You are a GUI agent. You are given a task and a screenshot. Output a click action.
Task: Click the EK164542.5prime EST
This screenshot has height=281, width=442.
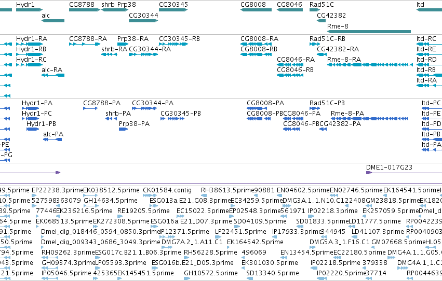tap(229, 247)
